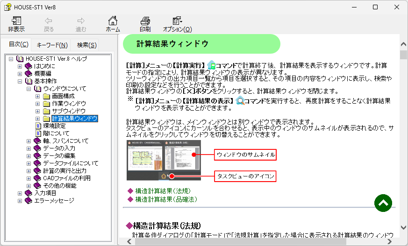Screen dimensions: 408x246
Task: Expand the データの入力 tree node
Action: [x=29, y=148]
